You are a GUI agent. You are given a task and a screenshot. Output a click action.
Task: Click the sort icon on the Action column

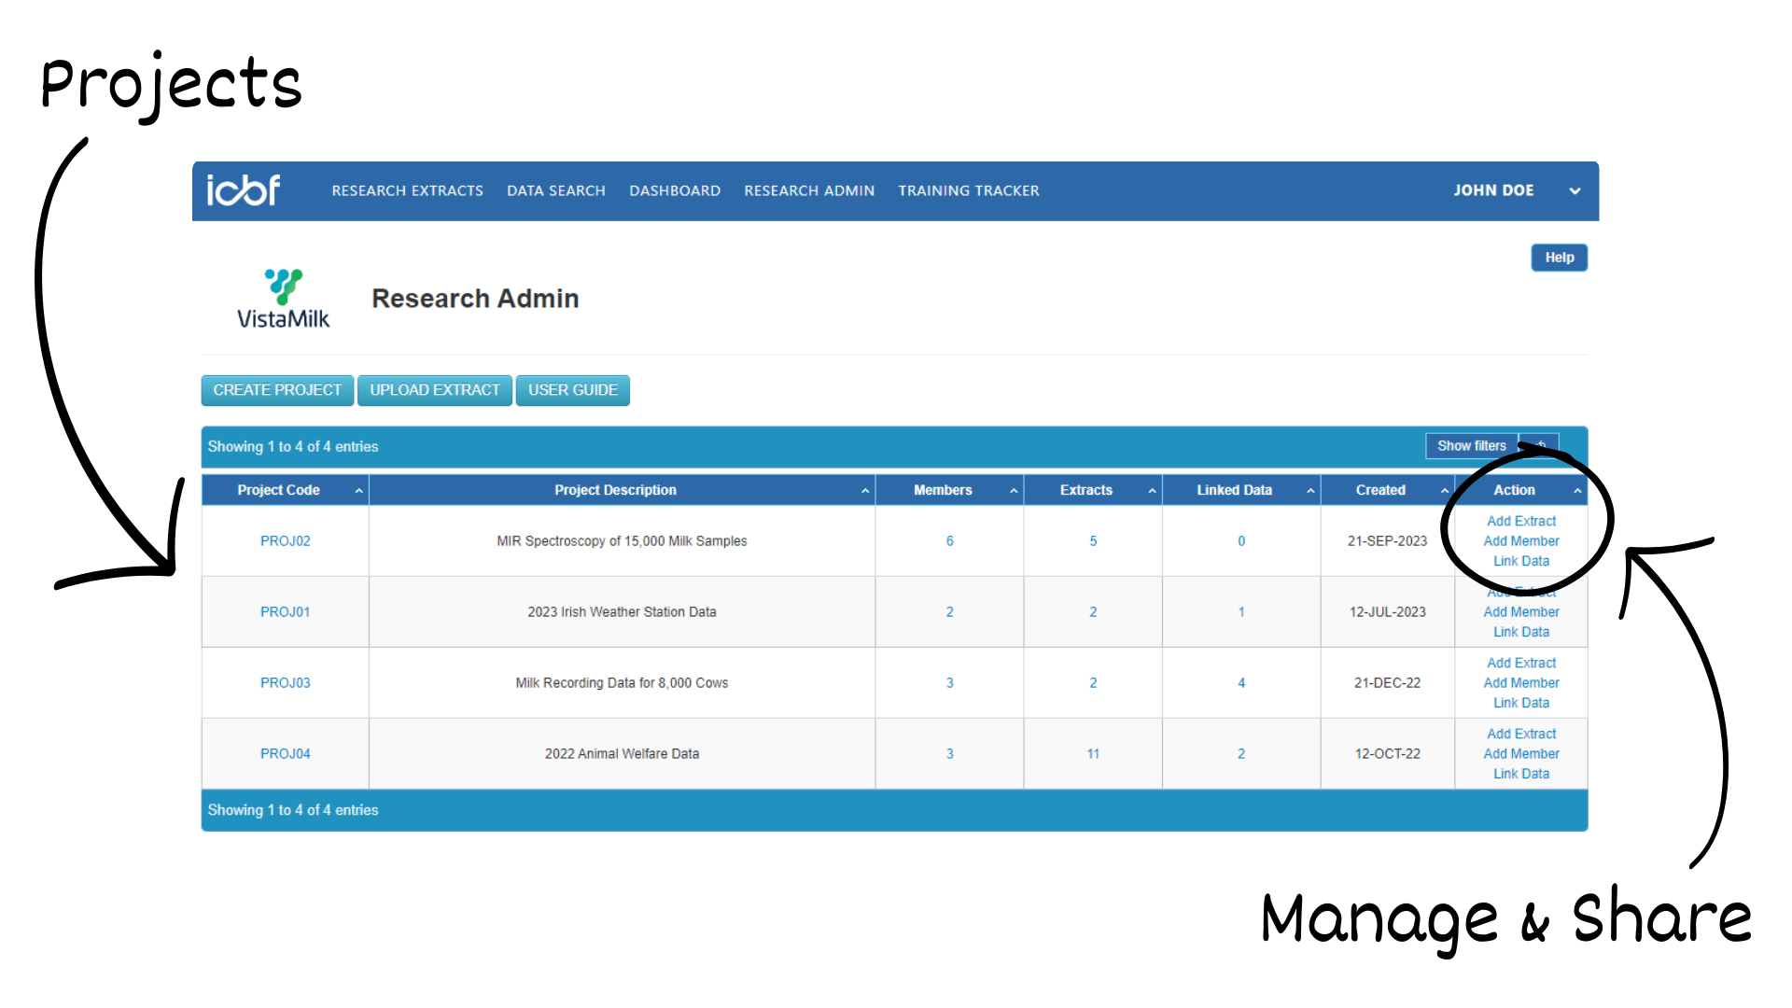click(1577, 489)
